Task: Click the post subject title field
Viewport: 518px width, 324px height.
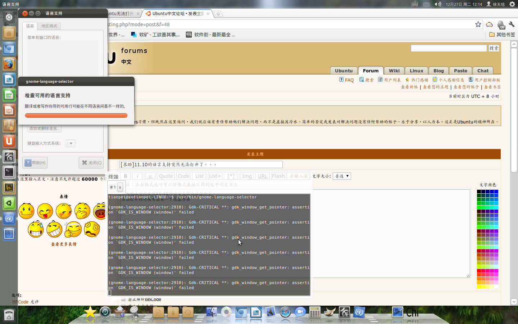Action: coord(201,165)
